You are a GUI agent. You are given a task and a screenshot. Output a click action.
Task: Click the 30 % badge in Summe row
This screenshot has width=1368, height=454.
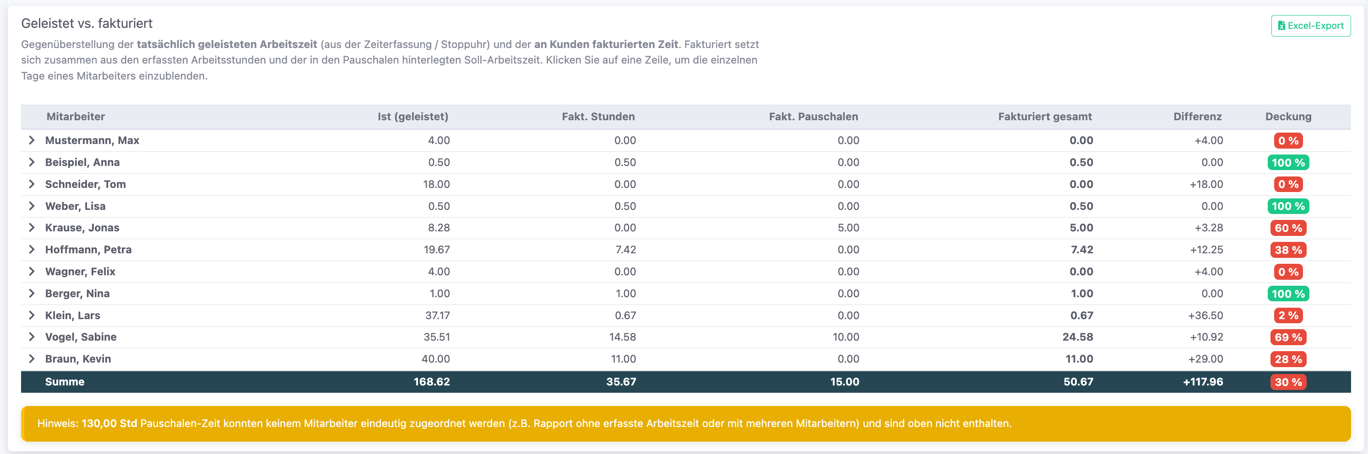pos(1288,382)
